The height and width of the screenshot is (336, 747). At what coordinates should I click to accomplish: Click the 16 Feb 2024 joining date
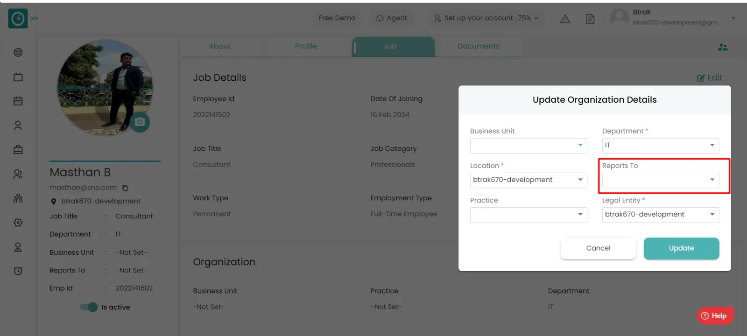tap(390, 115)
